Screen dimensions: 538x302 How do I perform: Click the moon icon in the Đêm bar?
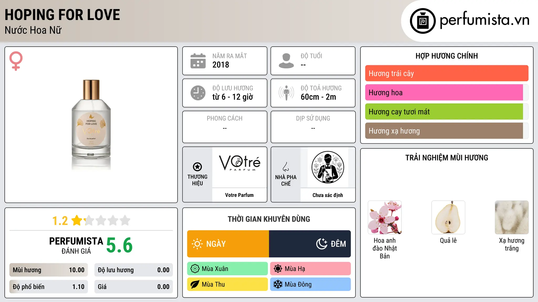(322, 244)
